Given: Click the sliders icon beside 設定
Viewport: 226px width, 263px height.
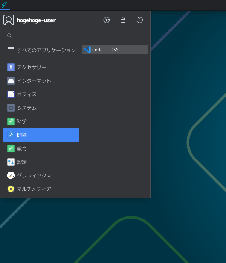Looking at the screenshot, I should [11, 162].
